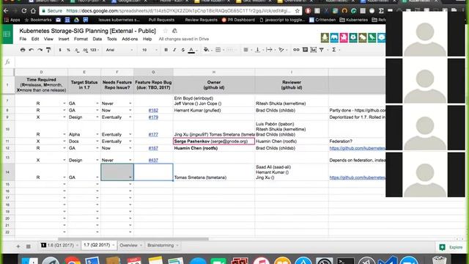Open the text color picker
Viewport: 469px width, 264px height.
tap(191, 51)
